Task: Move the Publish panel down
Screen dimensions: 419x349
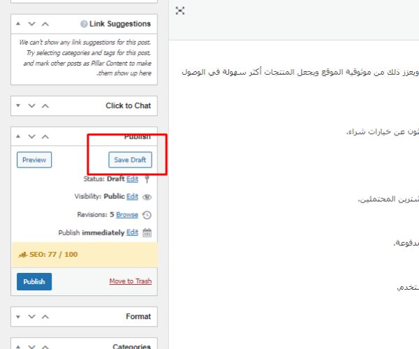Action: 31,136
